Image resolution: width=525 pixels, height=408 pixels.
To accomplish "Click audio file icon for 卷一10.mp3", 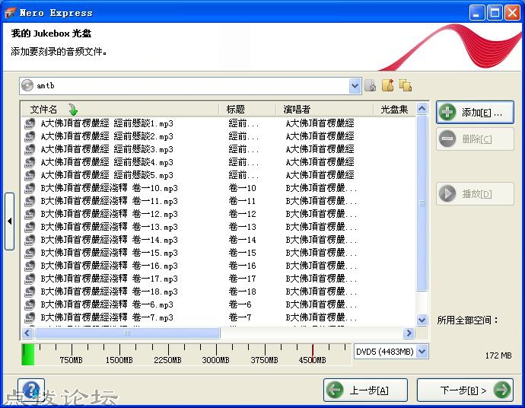I will pyautogui.click(x=30, y=188).
